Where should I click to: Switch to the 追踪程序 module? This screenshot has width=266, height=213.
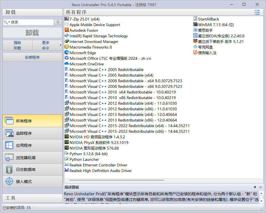[x=32, y=133]
